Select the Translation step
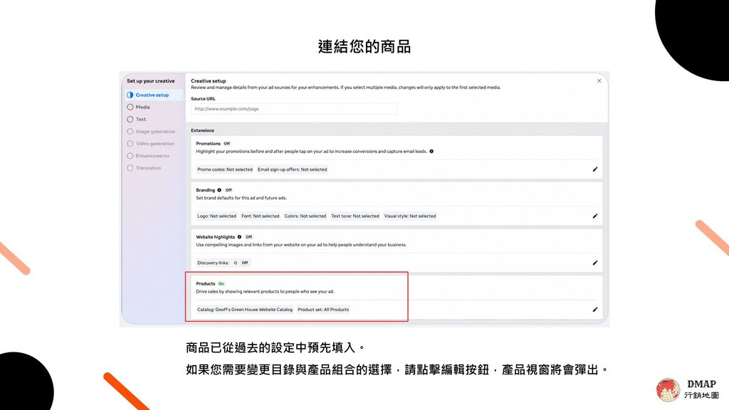This screenshot has width=729, height=410. pos(144,168)
